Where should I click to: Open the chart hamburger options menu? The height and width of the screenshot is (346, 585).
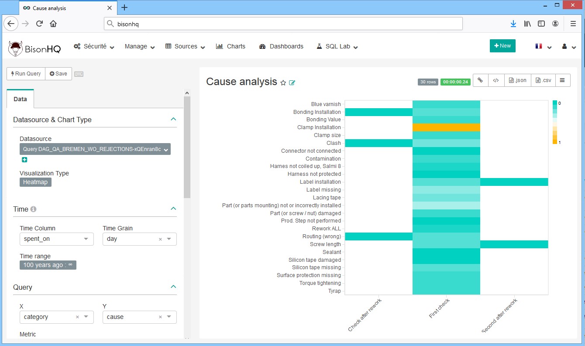coord(562,80)
